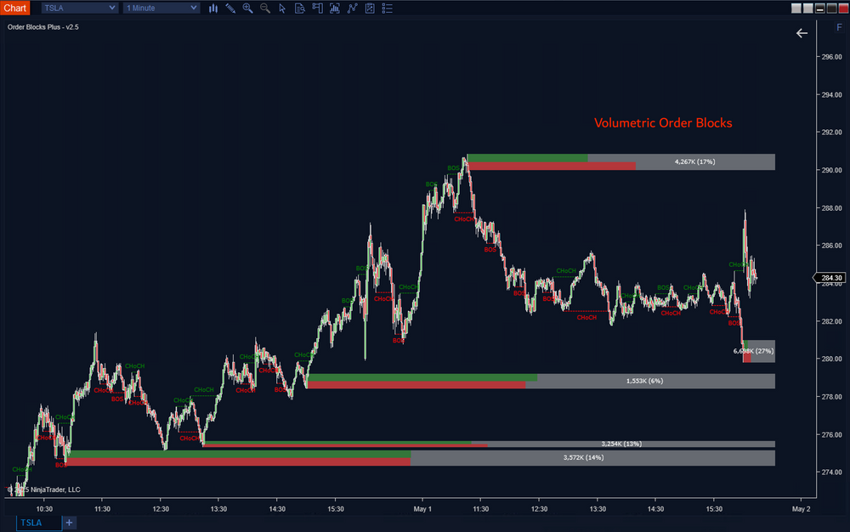This screenshot has height=532, width=850.
Task: Open the orange Chart menu
Action: point(15,8)
